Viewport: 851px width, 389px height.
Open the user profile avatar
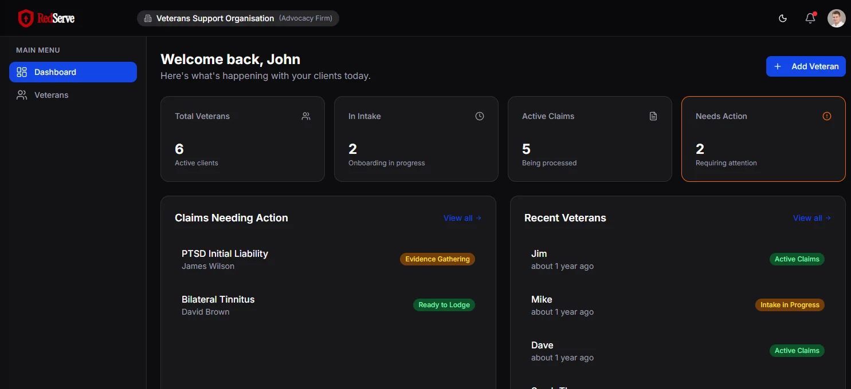tap(836, 18)
